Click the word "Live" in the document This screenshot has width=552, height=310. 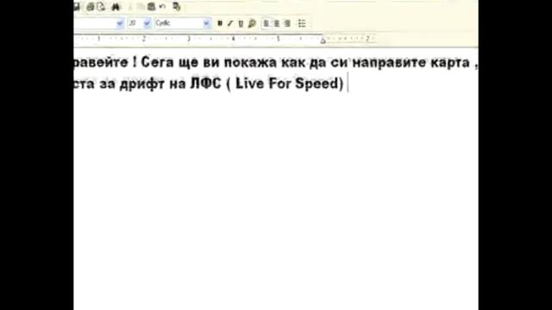tap(249, 84)
